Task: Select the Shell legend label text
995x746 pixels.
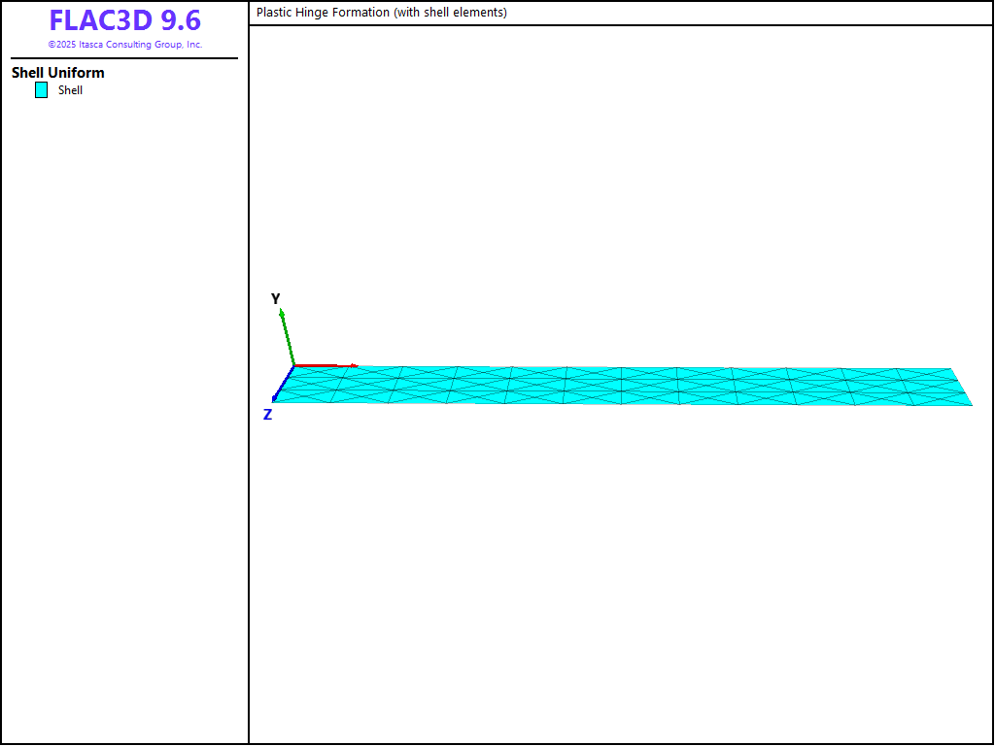Action: 70,90
